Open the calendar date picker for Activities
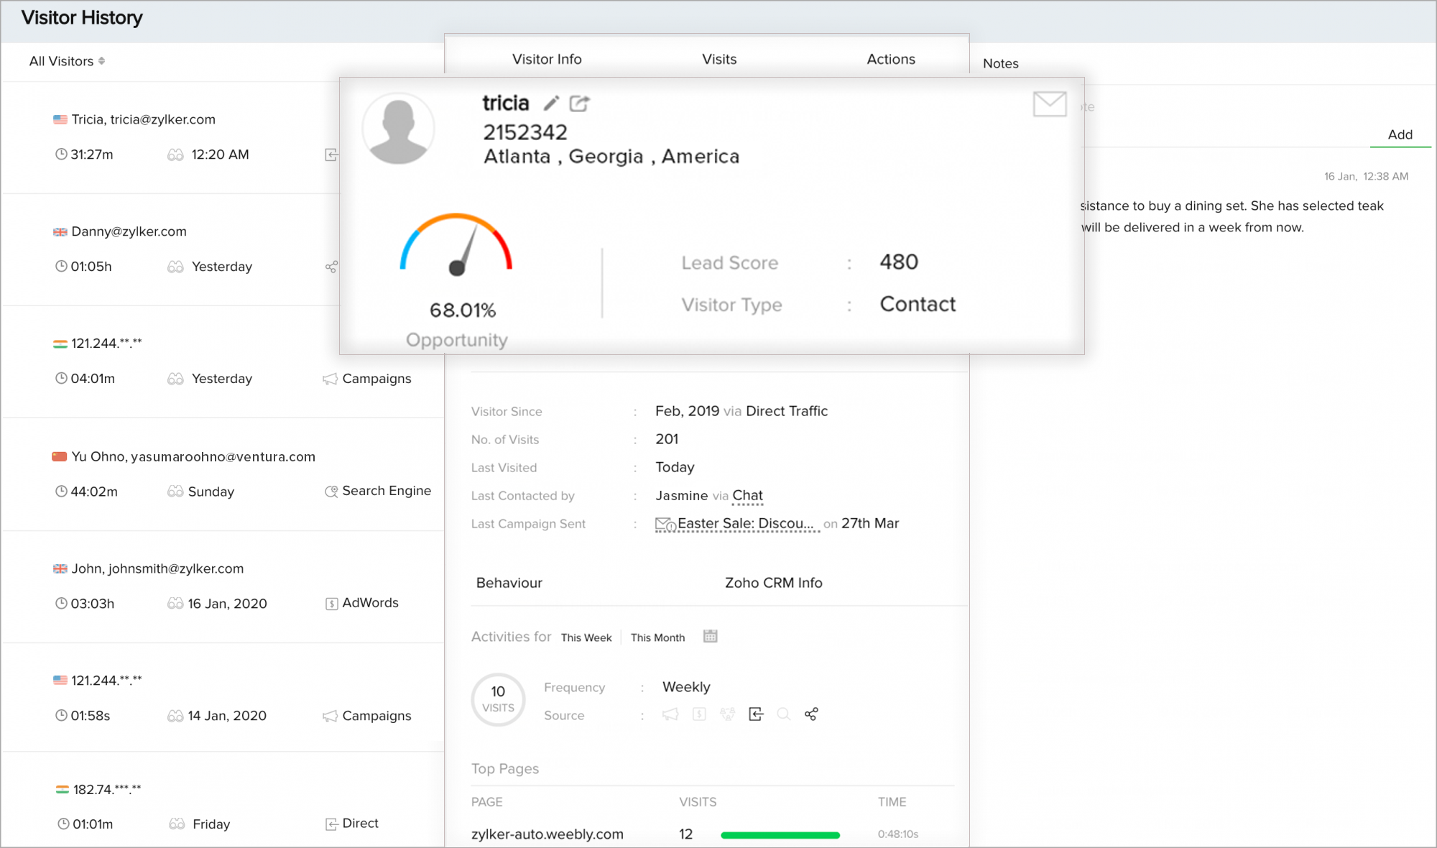Screen dimensions: 1437x848 [x=710, y=636]
